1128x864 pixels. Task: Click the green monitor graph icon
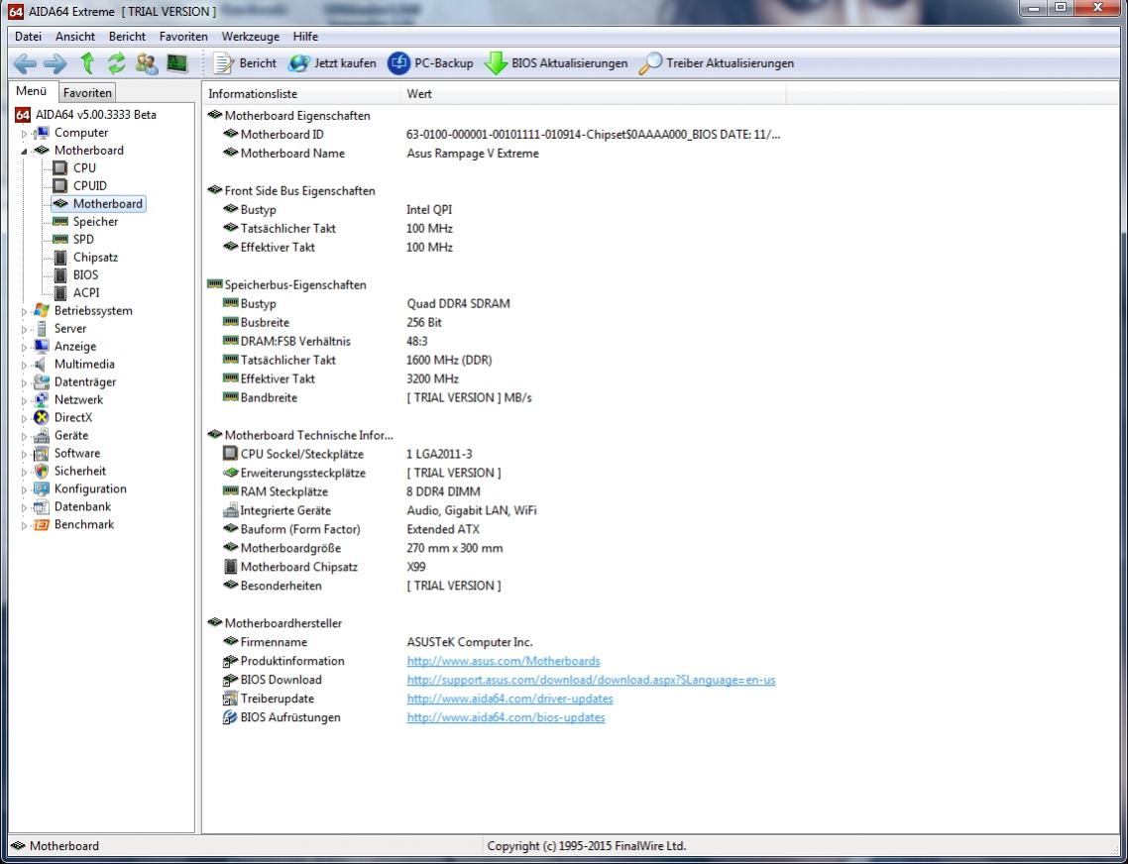177,63
